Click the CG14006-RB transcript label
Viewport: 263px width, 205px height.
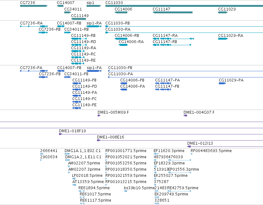[x=127, y=36]
